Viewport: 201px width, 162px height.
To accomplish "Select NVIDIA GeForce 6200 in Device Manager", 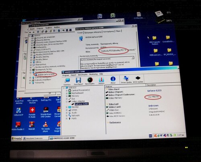I will pyautogui.click(x=46, y=74).
